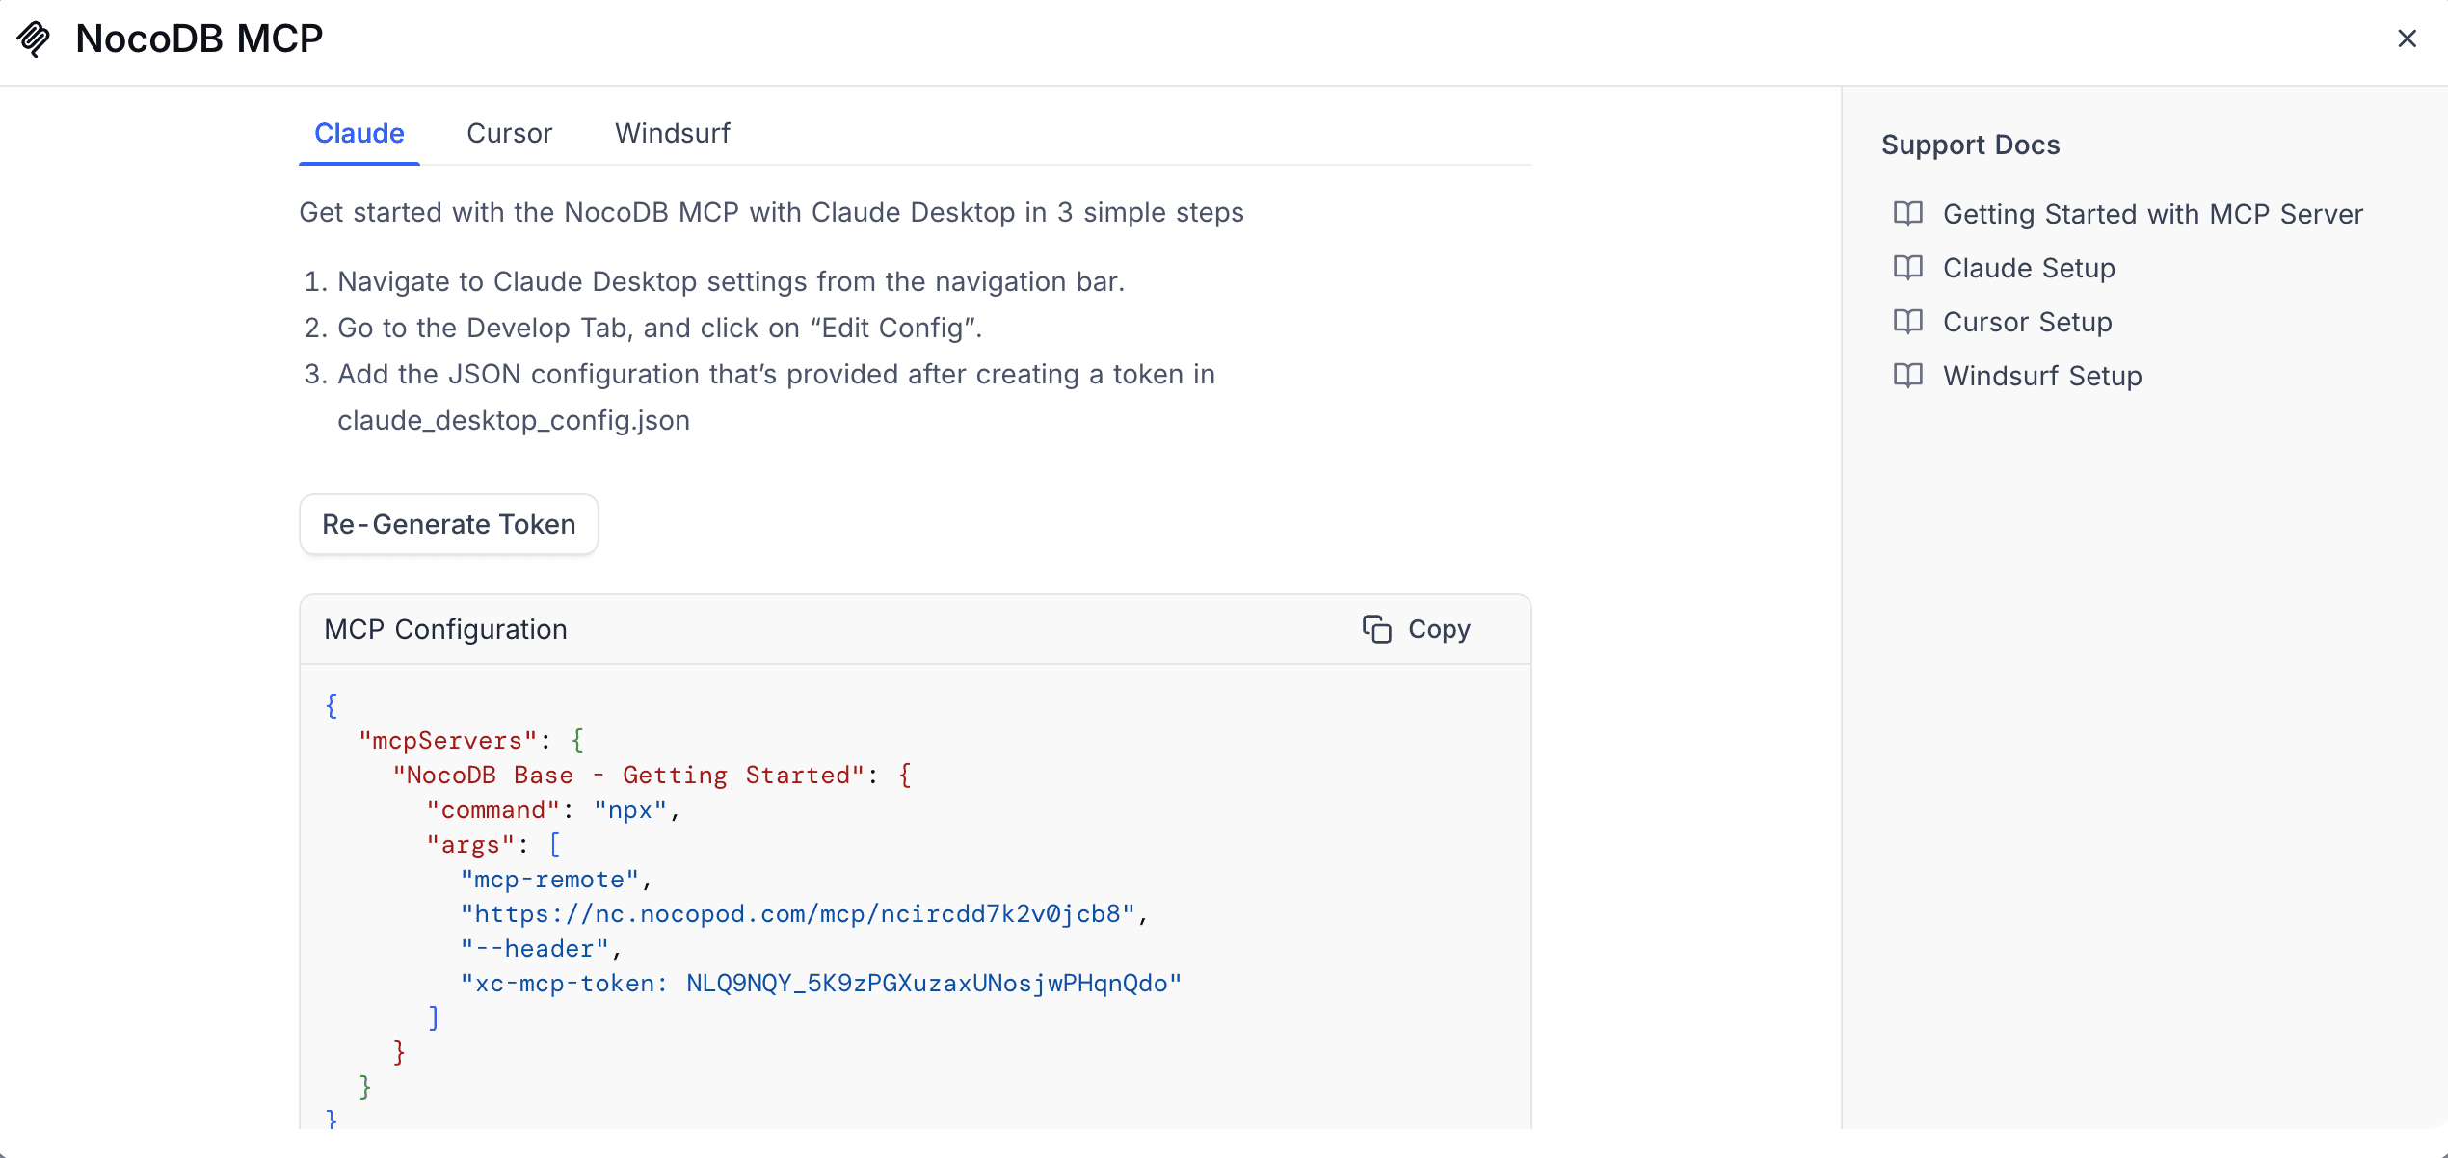
Task: Open Getting Started with MCP Server doc
Action: click(2152, 214)
